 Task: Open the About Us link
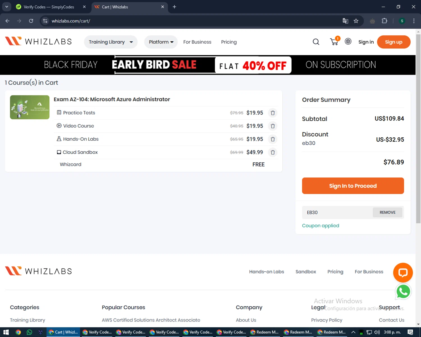pyautogui.click(x=246, y=320)
